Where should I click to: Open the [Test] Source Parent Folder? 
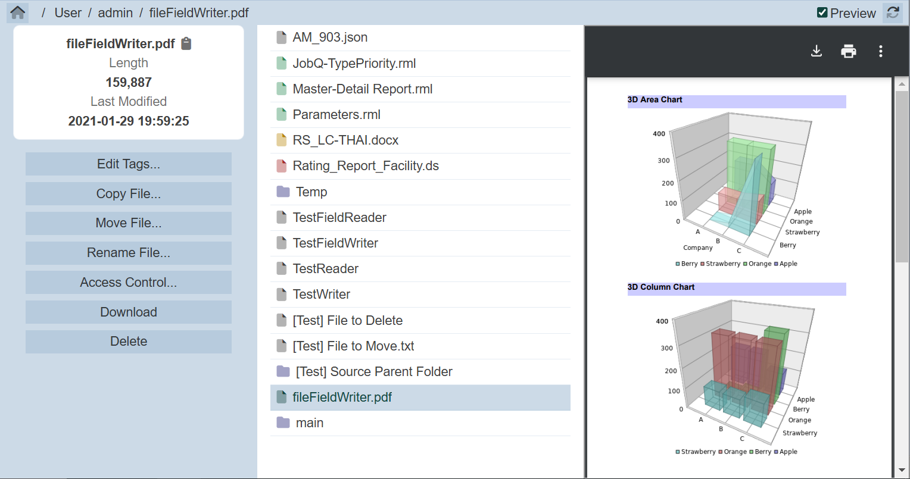[x=374, y=371]
